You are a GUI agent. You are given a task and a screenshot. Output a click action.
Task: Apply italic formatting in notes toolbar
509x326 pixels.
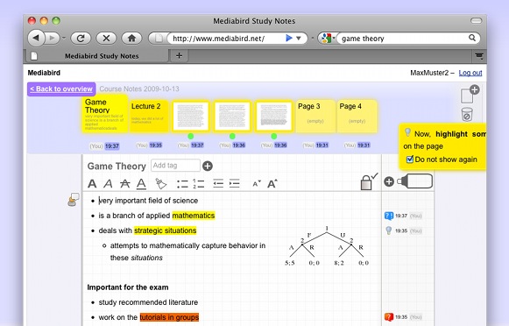(x=108, y=184)
